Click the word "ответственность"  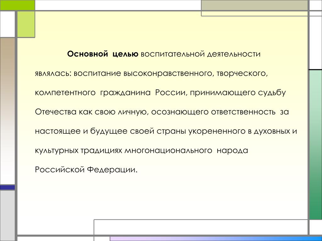coord(243,112)
